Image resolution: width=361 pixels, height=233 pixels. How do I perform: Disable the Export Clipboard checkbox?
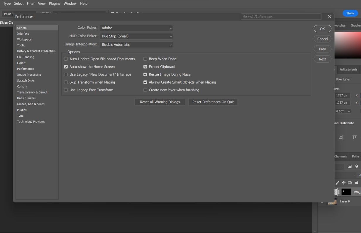click(145, 67)
